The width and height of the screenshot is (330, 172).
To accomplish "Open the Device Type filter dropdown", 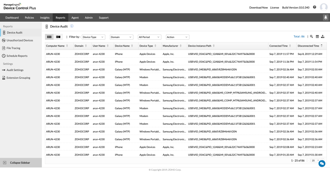I will point(93,37).
